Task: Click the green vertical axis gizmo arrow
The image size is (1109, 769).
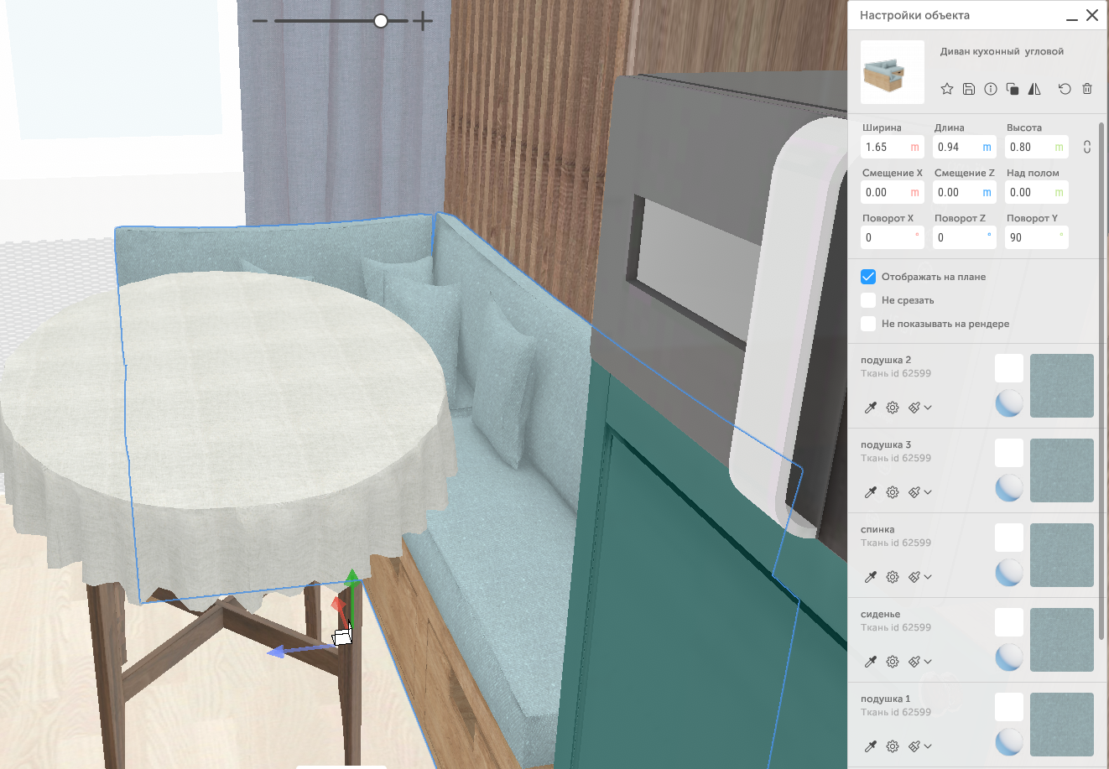Action: (x=352, y=577)
